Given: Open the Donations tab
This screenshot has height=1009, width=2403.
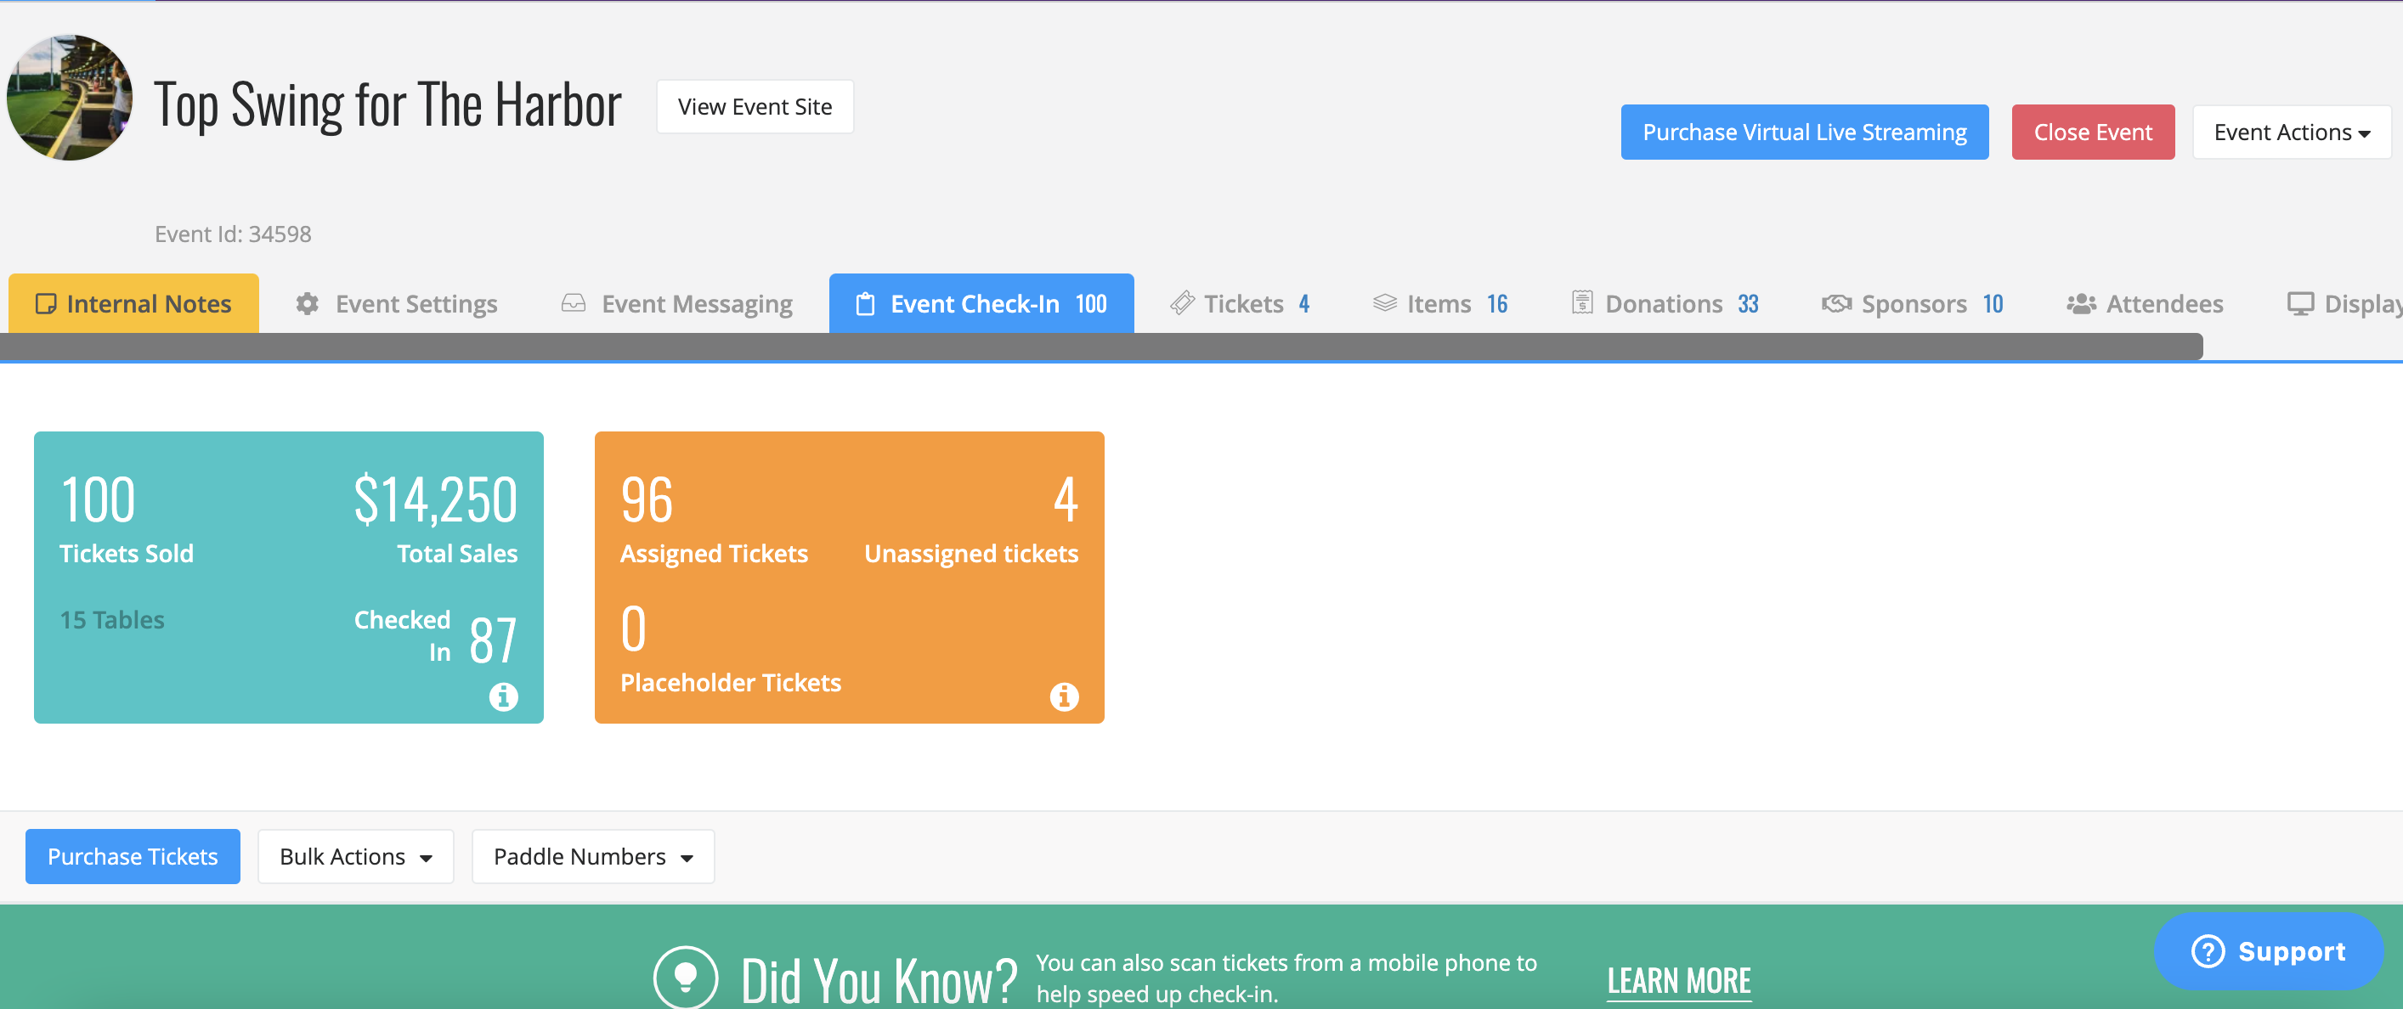Looking at the screenshot, I should click(x=1666, y=303).
